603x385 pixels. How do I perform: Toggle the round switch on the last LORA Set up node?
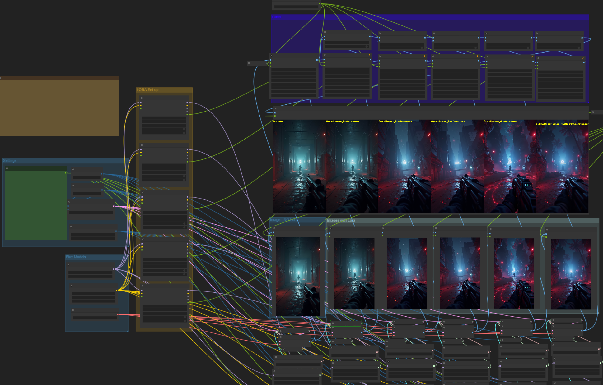point(185,317)
